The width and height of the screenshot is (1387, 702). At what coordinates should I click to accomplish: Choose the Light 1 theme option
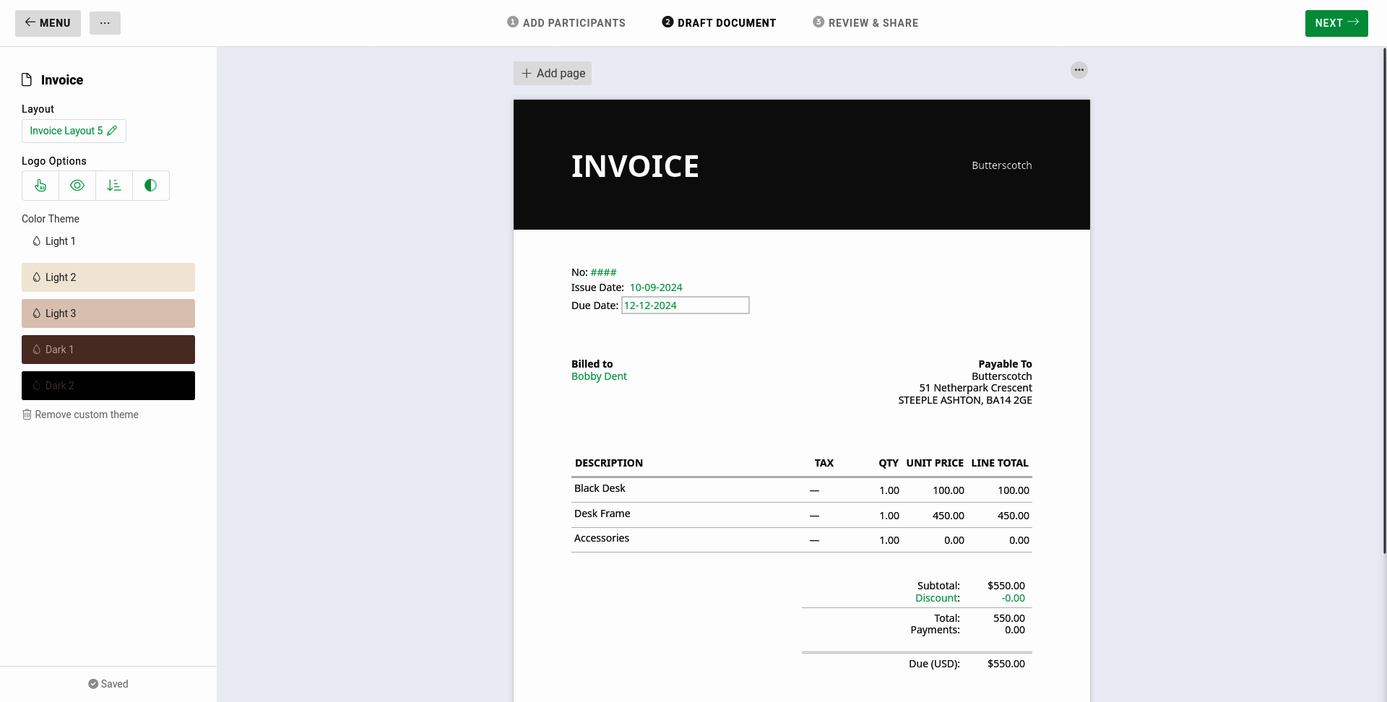coord(61,241)
